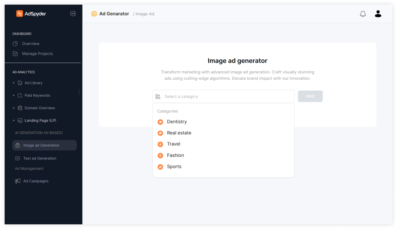Click the Select a category field
Image resolution: width=397 pixels, height=229 pixels.
point(223,96)
